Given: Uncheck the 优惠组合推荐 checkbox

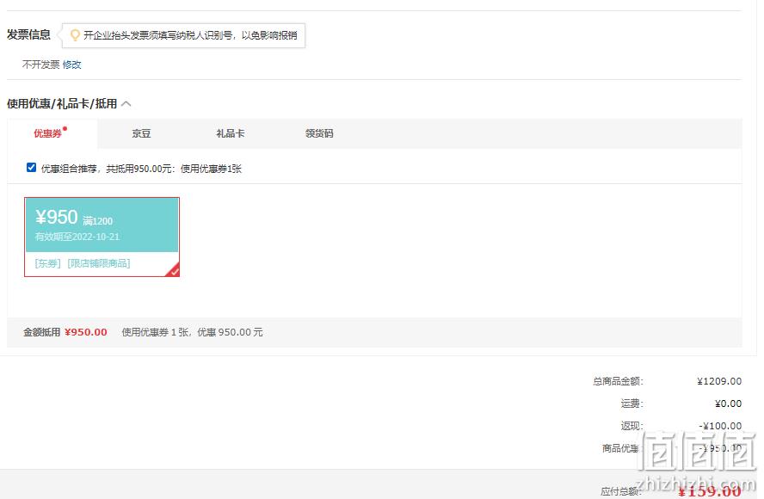Looking at the screenshot, I should tap(31, 168).
